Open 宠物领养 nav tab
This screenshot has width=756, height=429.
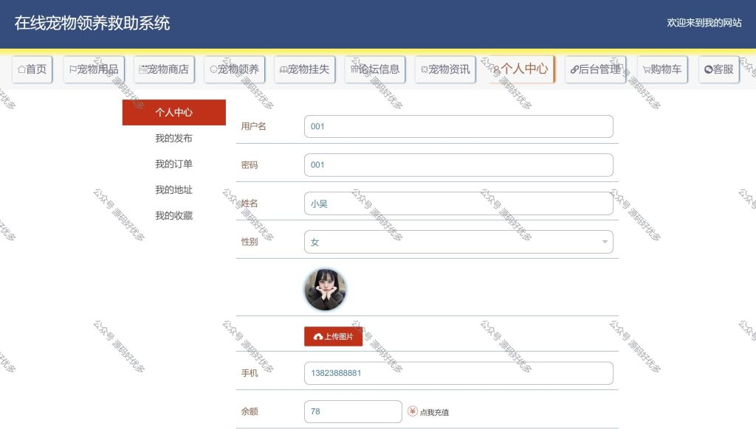click(x=234, y=69)
